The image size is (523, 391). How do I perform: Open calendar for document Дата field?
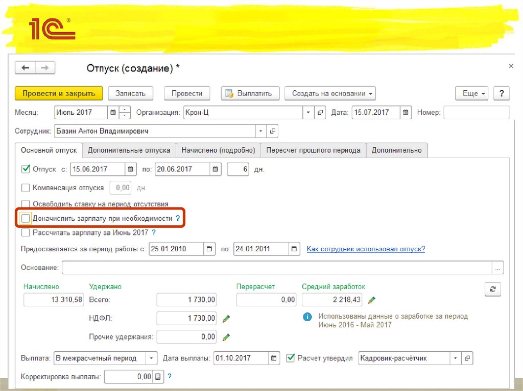[x=406, y=113]
